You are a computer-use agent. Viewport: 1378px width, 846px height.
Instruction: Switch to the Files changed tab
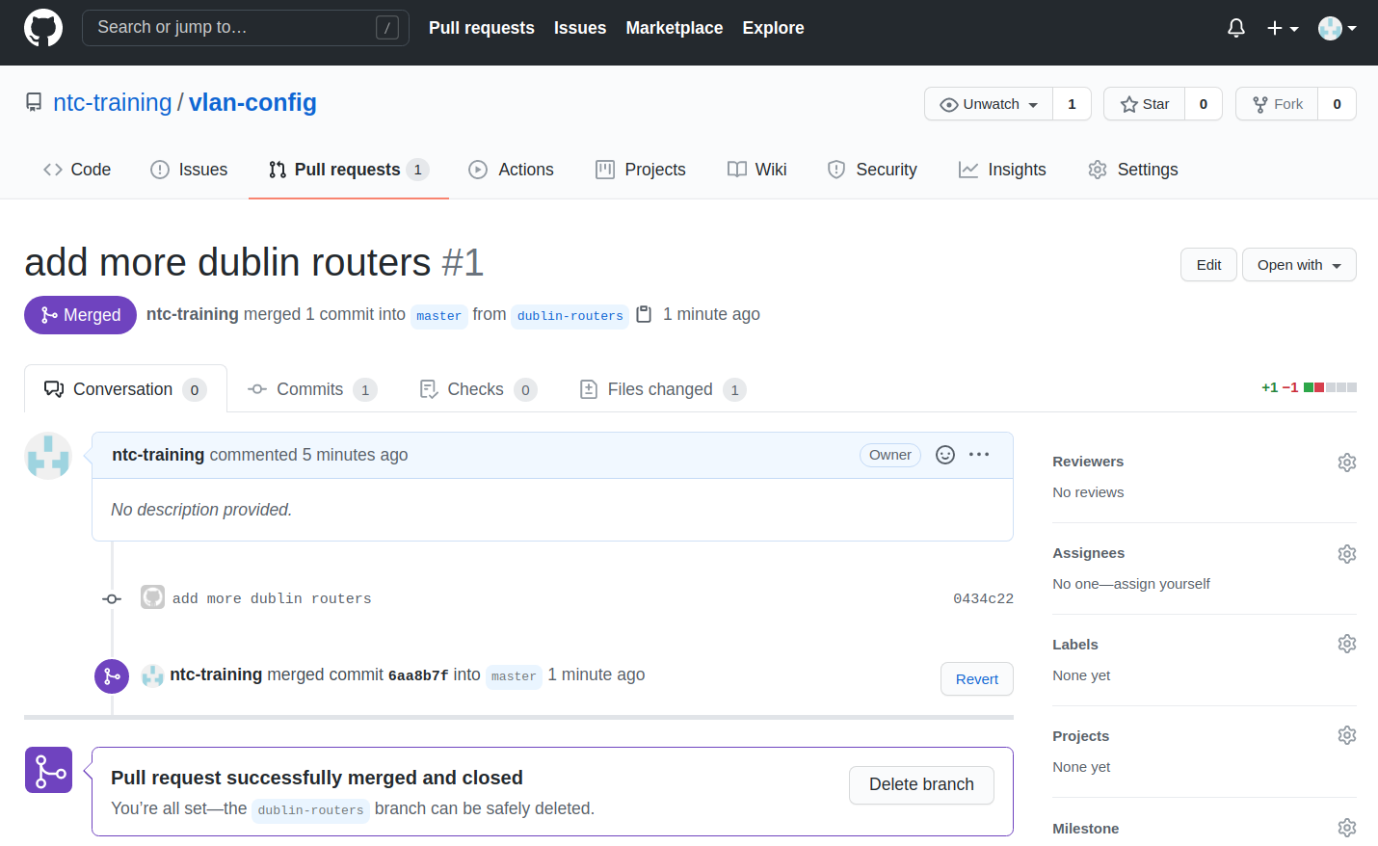pyautogui.click(x=662, y=389)
